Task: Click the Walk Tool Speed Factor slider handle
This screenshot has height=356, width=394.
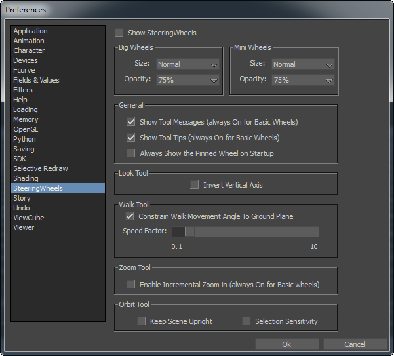Action: 189,231
